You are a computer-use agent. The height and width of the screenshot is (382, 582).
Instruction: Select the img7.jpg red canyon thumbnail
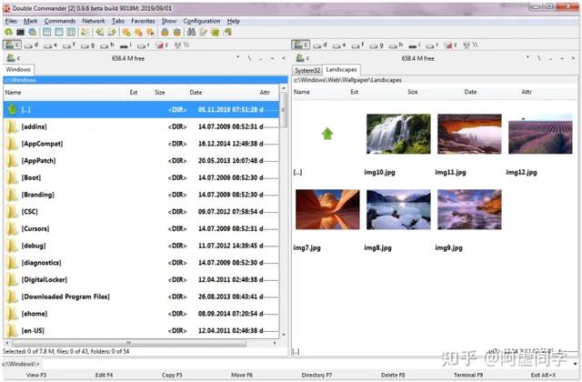[327, 209]
